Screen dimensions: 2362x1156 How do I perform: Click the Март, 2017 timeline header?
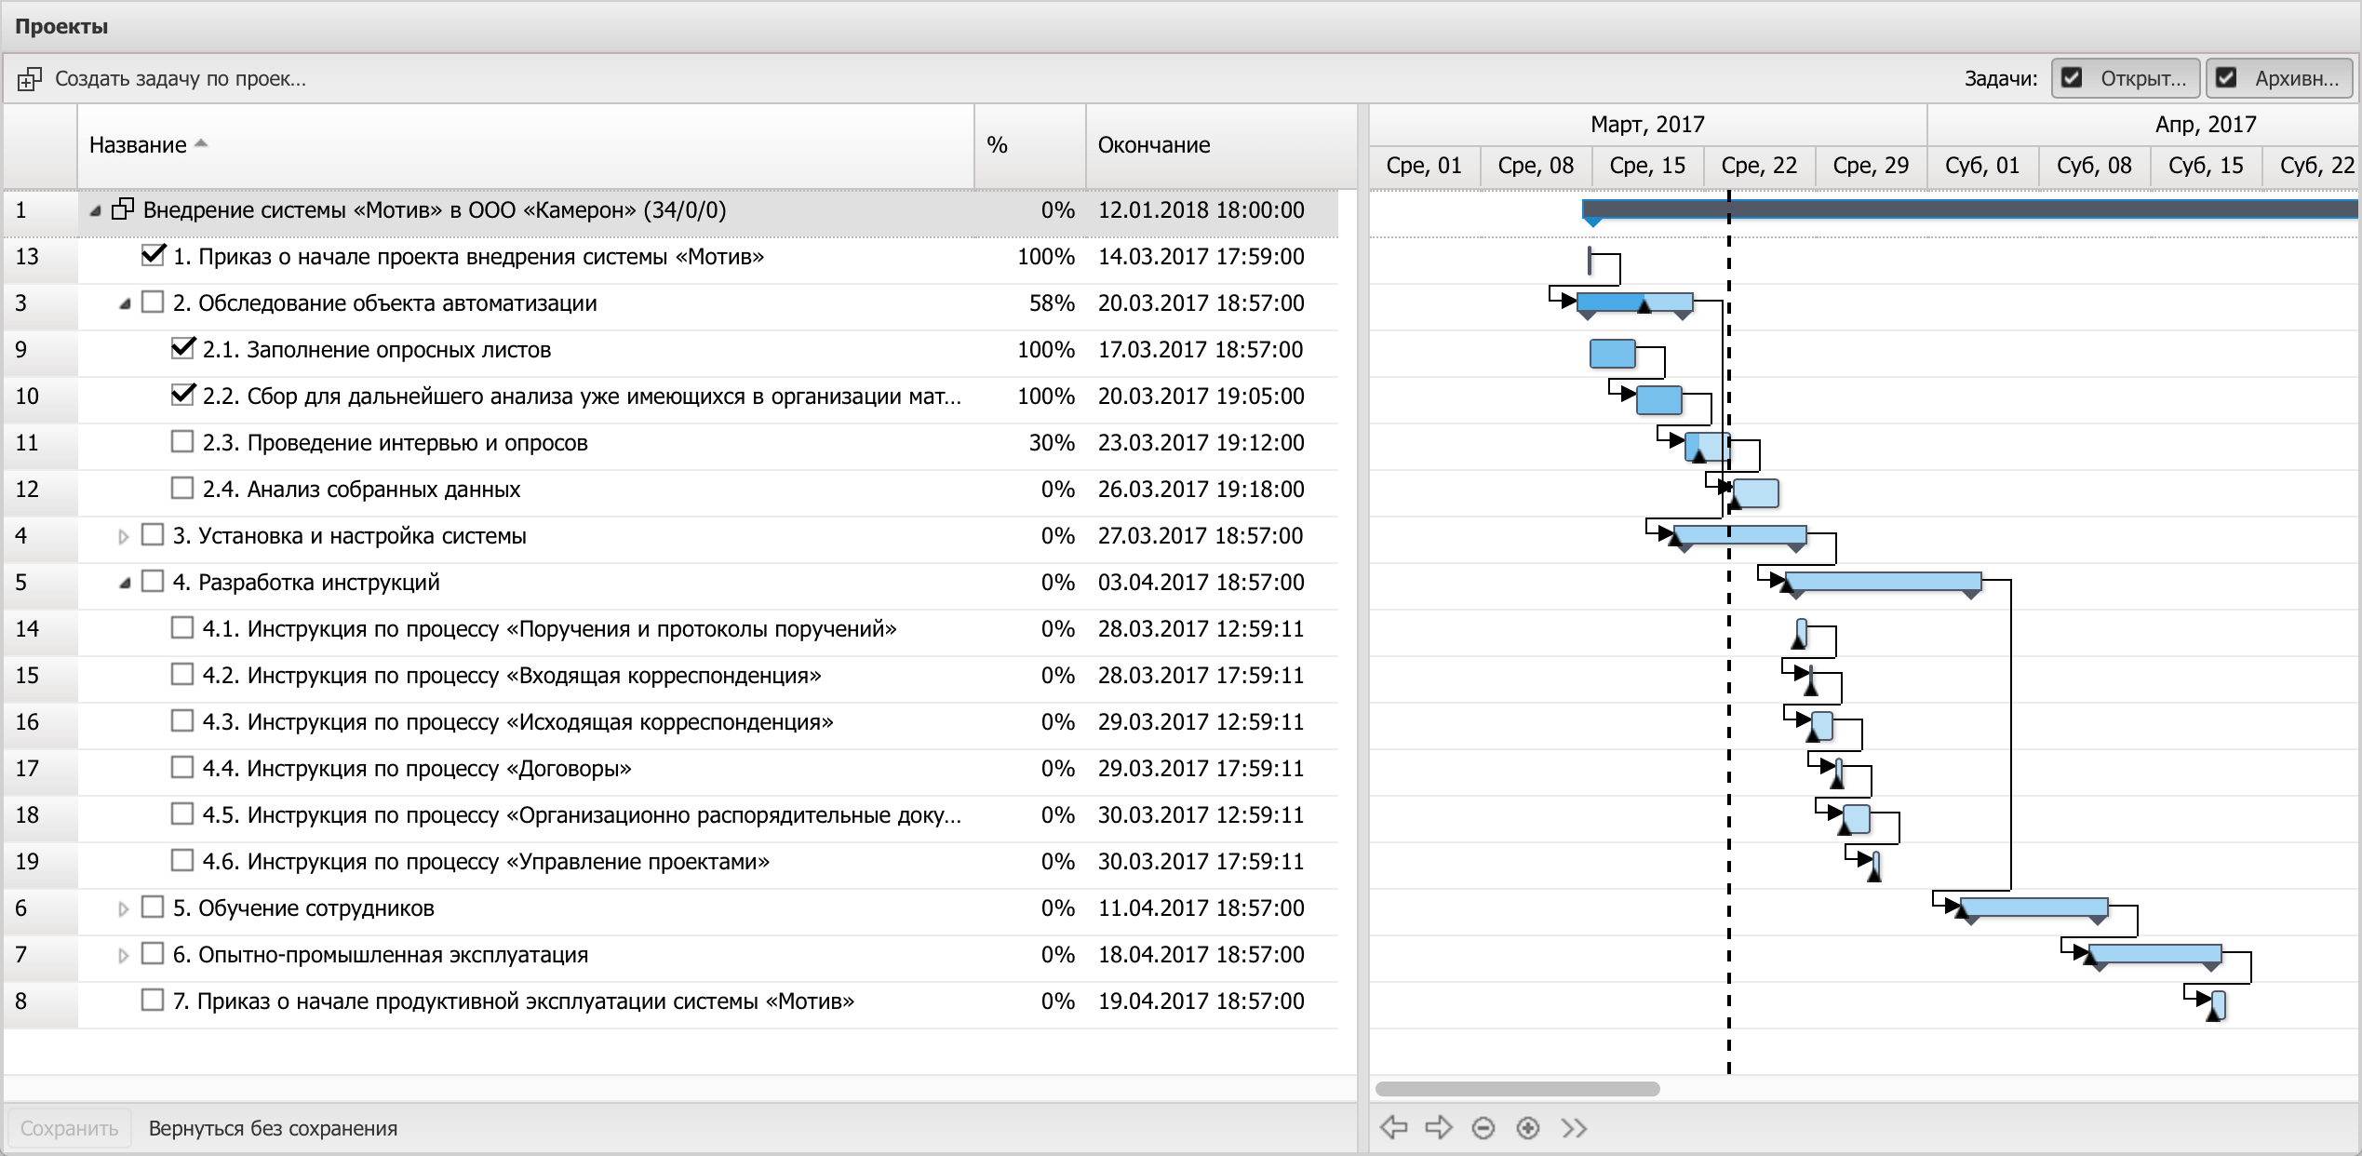click(x=1647, y=124)
